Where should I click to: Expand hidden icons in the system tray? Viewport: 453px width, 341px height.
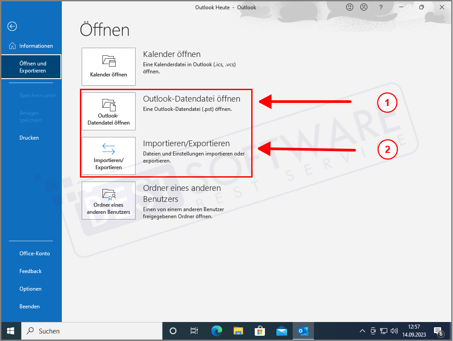coord(362,331)
